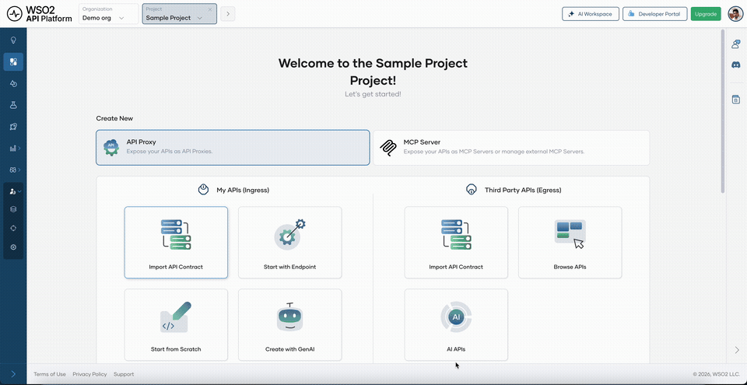Collapse the right panel with bottom chevron
This screenshot has height=385, width=747.
[737, 350]
